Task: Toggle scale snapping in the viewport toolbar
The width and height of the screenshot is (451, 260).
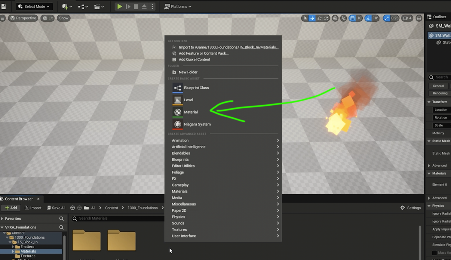Action: (x=387, y=18)
